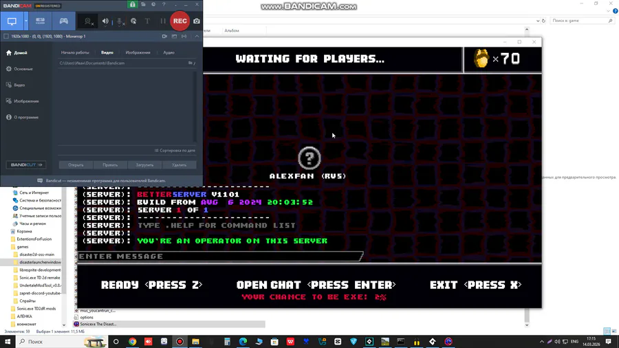The image size is (619, 348).
Task: Open Сортировка по дате sort option
Action: click(x=175, y=151)
